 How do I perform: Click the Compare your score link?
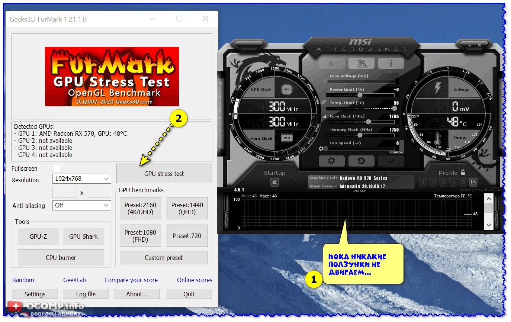click(x=131, y=280)
